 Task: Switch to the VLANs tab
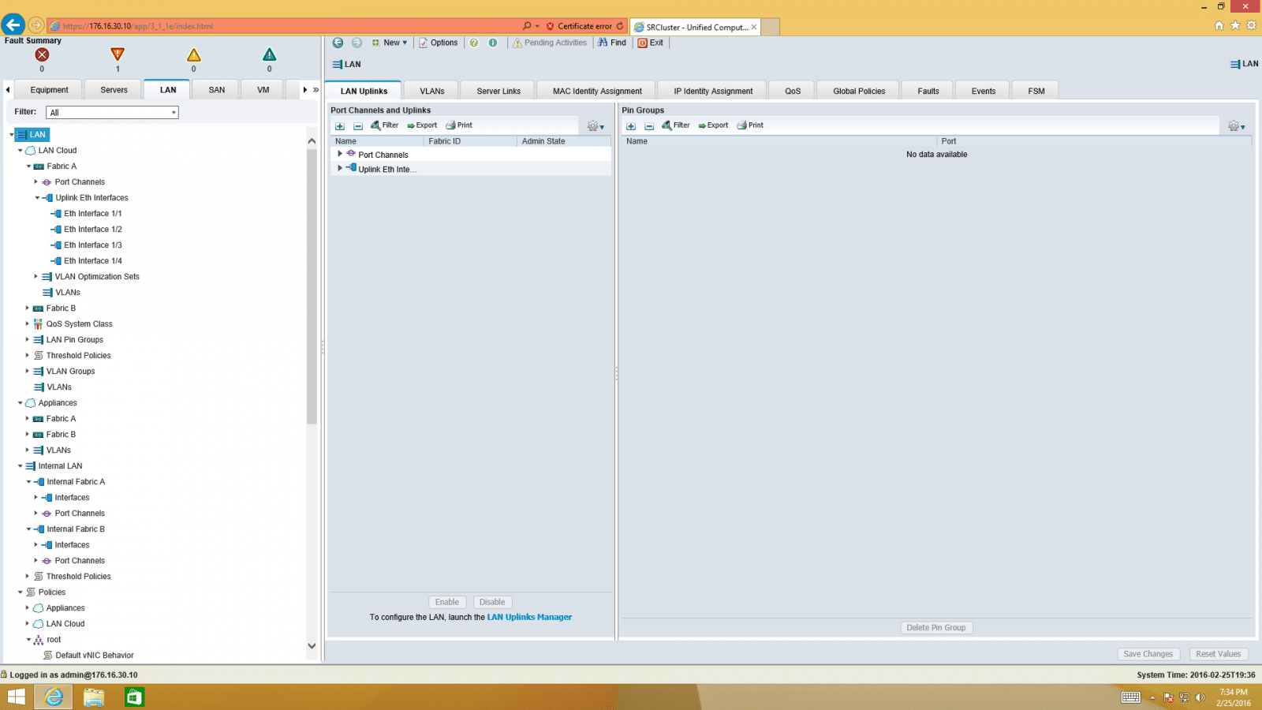coord(432,91)
